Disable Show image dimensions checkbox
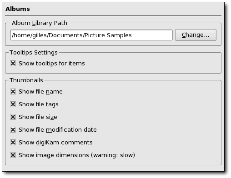The height and width of the screenshot is (178, 231). [x=13, y=155]
